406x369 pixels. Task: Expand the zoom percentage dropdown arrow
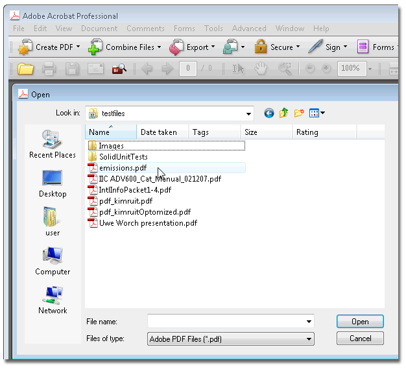(x=370, y=69)
